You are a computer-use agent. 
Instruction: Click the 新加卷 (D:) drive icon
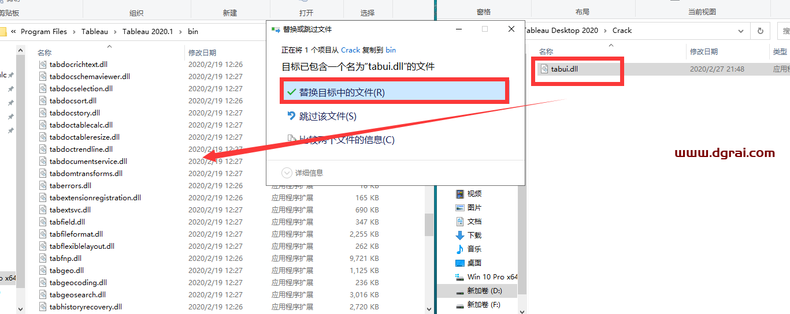coord(460,291)
